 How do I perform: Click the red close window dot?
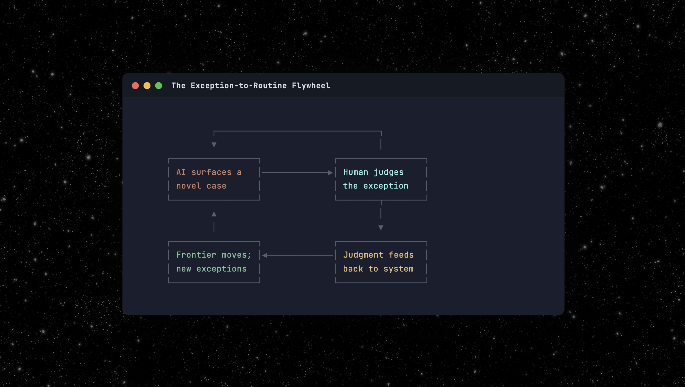tap(135, 86)
